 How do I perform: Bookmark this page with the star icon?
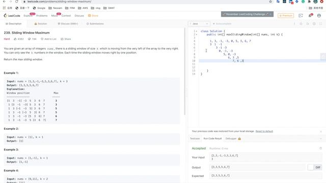[270, 2]
